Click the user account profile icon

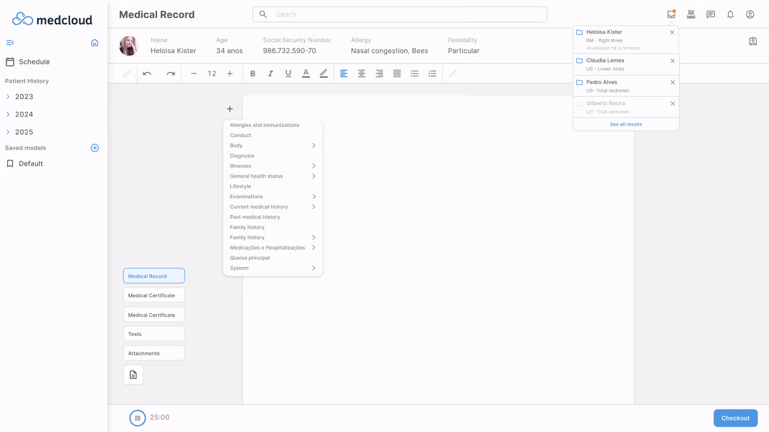[x=750, y=14]
